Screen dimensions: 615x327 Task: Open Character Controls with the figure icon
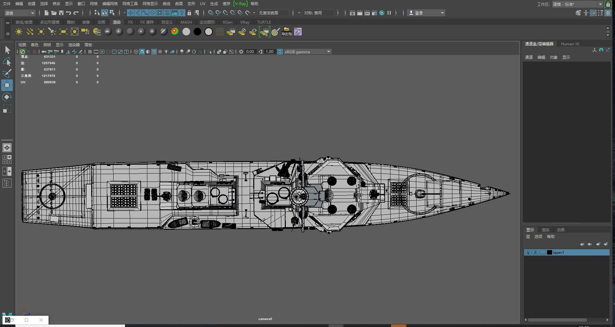pos(586,13)
